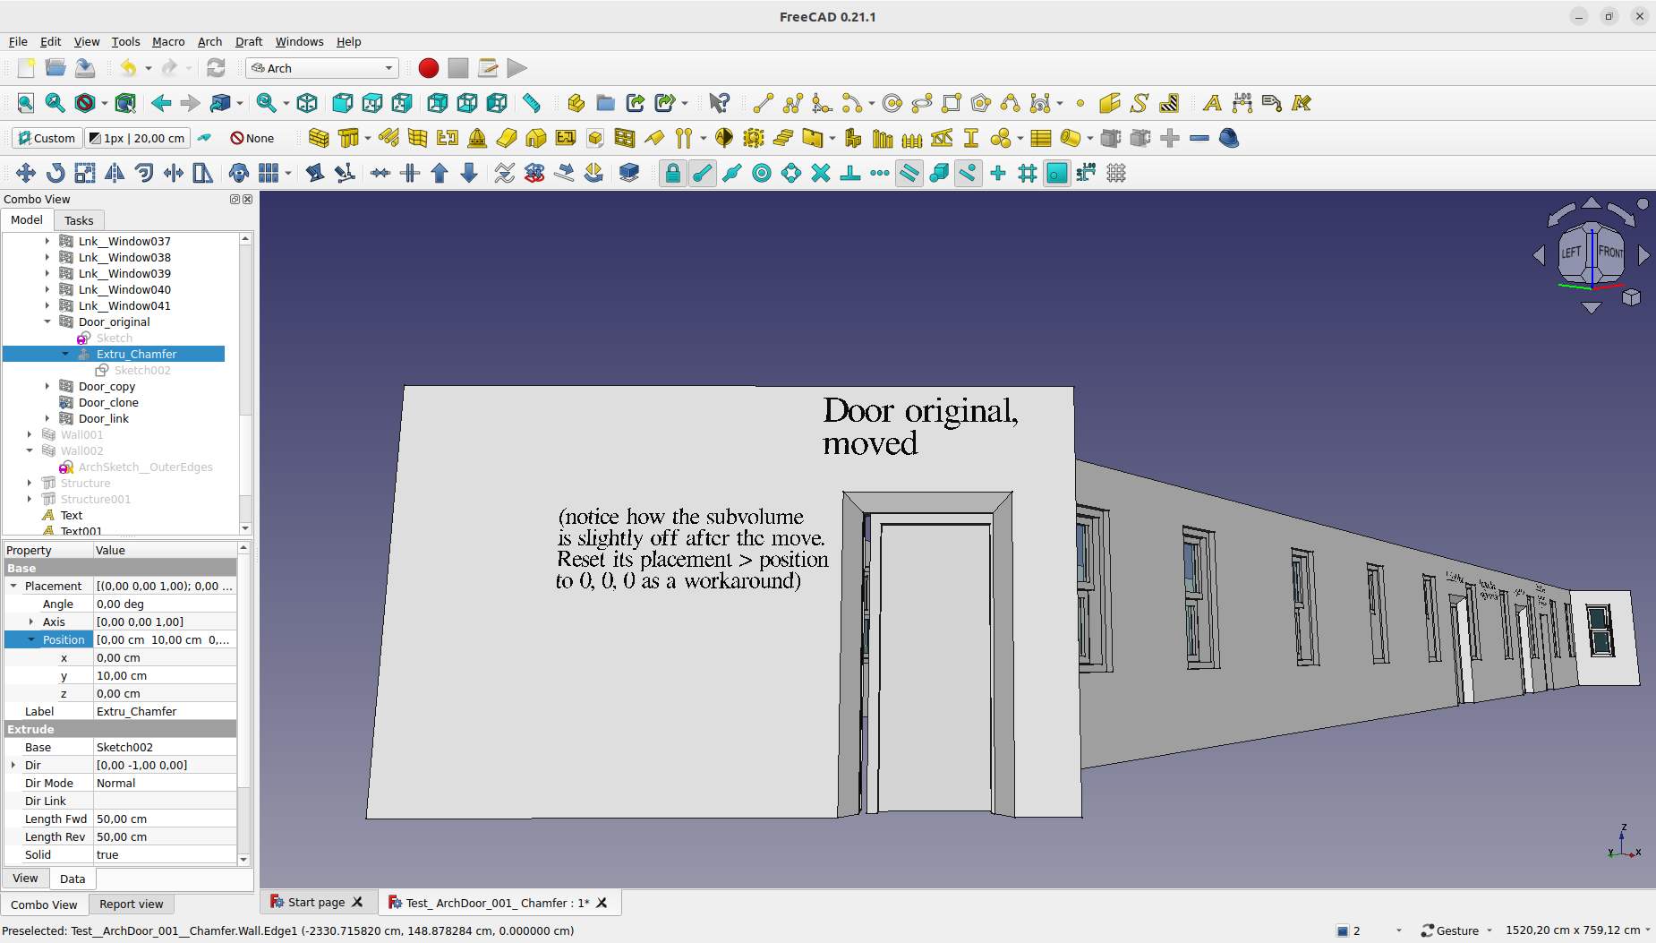Viewport: 1656px width, 943px height.
Task: Disable the parallel snap
Action: click(908, 173)
